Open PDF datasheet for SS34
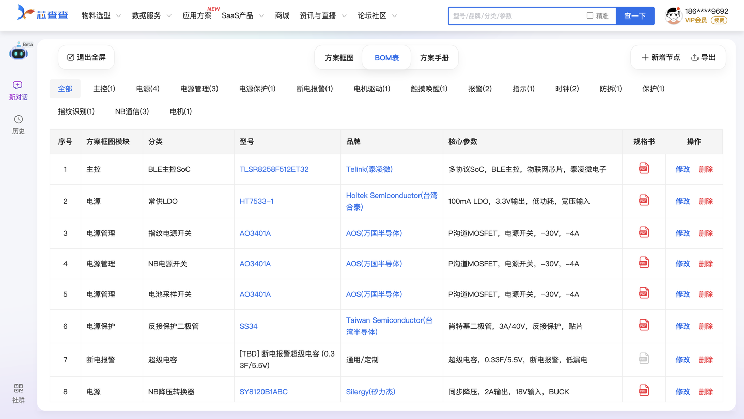This screenshot has height=419, width=744. (x=644, y=325)
